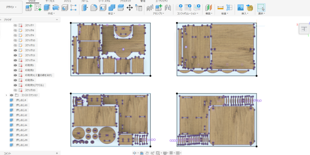The width and height of the screenshot is (310, 155).
Task: Select the Fillet tool
Action: point(94,8)
